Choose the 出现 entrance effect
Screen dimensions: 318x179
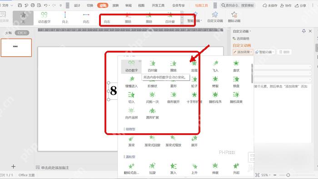(x=194, y=66)
